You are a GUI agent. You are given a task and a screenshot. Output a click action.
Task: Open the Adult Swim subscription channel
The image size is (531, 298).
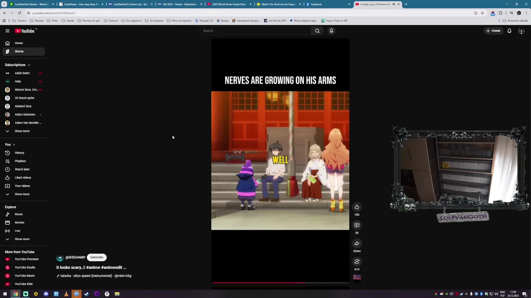(23, 73)
